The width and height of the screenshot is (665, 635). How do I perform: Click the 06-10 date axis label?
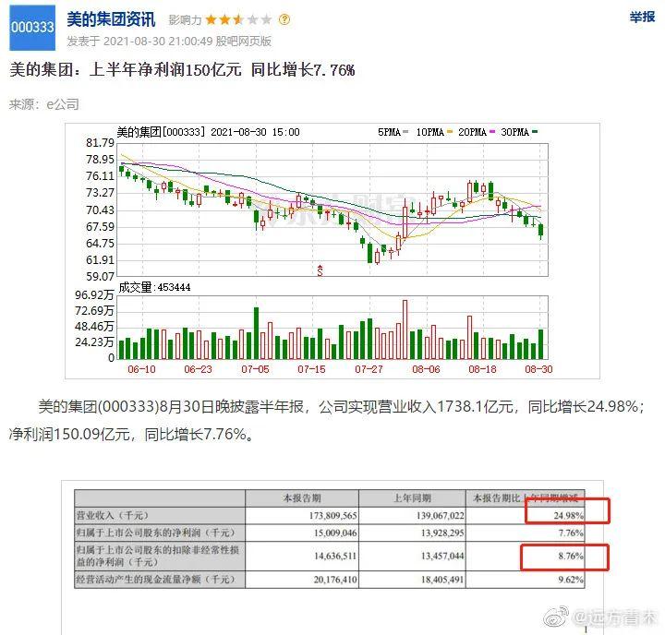141,369
